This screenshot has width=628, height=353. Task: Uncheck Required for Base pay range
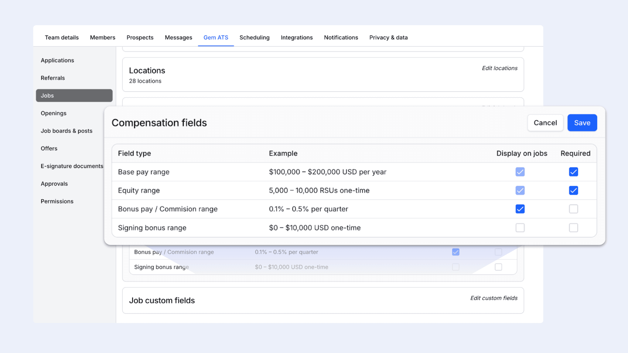click(x=573, y=172)
